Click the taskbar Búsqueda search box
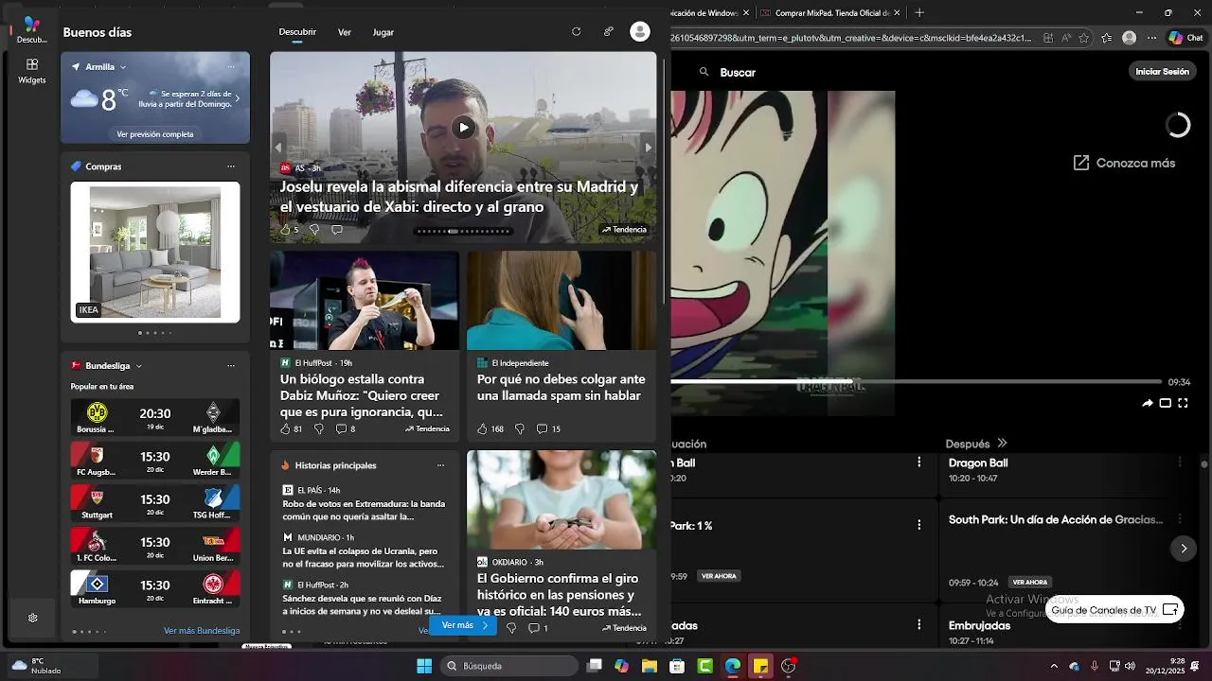The width and height of the screenshot is (1212, 681). 509,666
